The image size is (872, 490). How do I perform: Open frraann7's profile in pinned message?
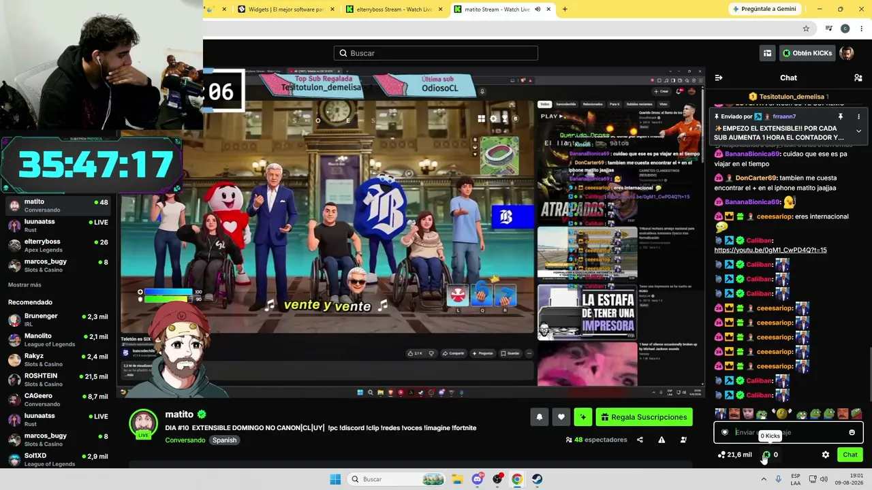click(784, 116)
